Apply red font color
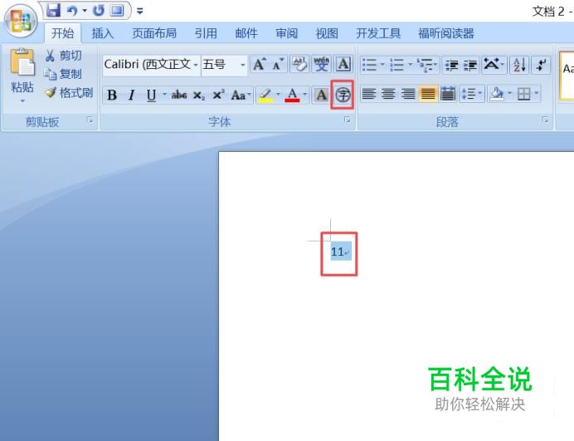The image size is (574, 441). click(x=292, y=96)
